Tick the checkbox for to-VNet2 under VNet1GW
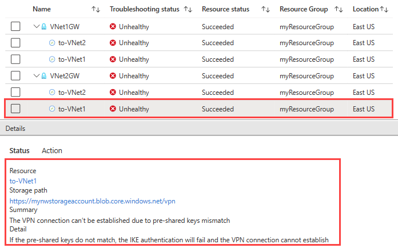Viewport: 398px width, 248px height. (15, 43)
